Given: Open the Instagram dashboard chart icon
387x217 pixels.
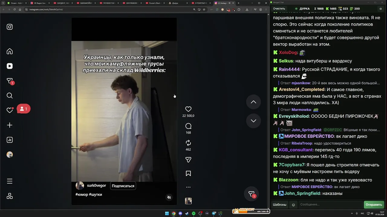Looking at the screenshot, I should 10,140.
